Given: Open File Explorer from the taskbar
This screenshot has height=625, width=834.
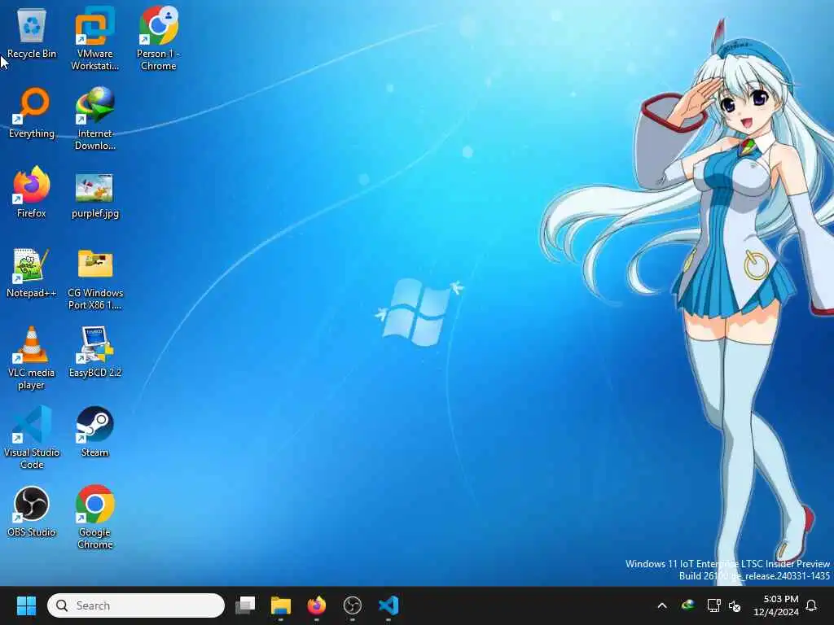Looking at the screenshot, I should tap(281, 605).
